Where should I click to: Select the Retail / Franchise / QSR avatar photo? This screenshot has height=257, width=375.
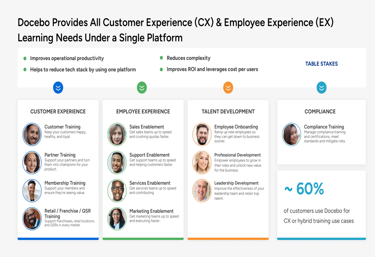click(x=32, y=219)
